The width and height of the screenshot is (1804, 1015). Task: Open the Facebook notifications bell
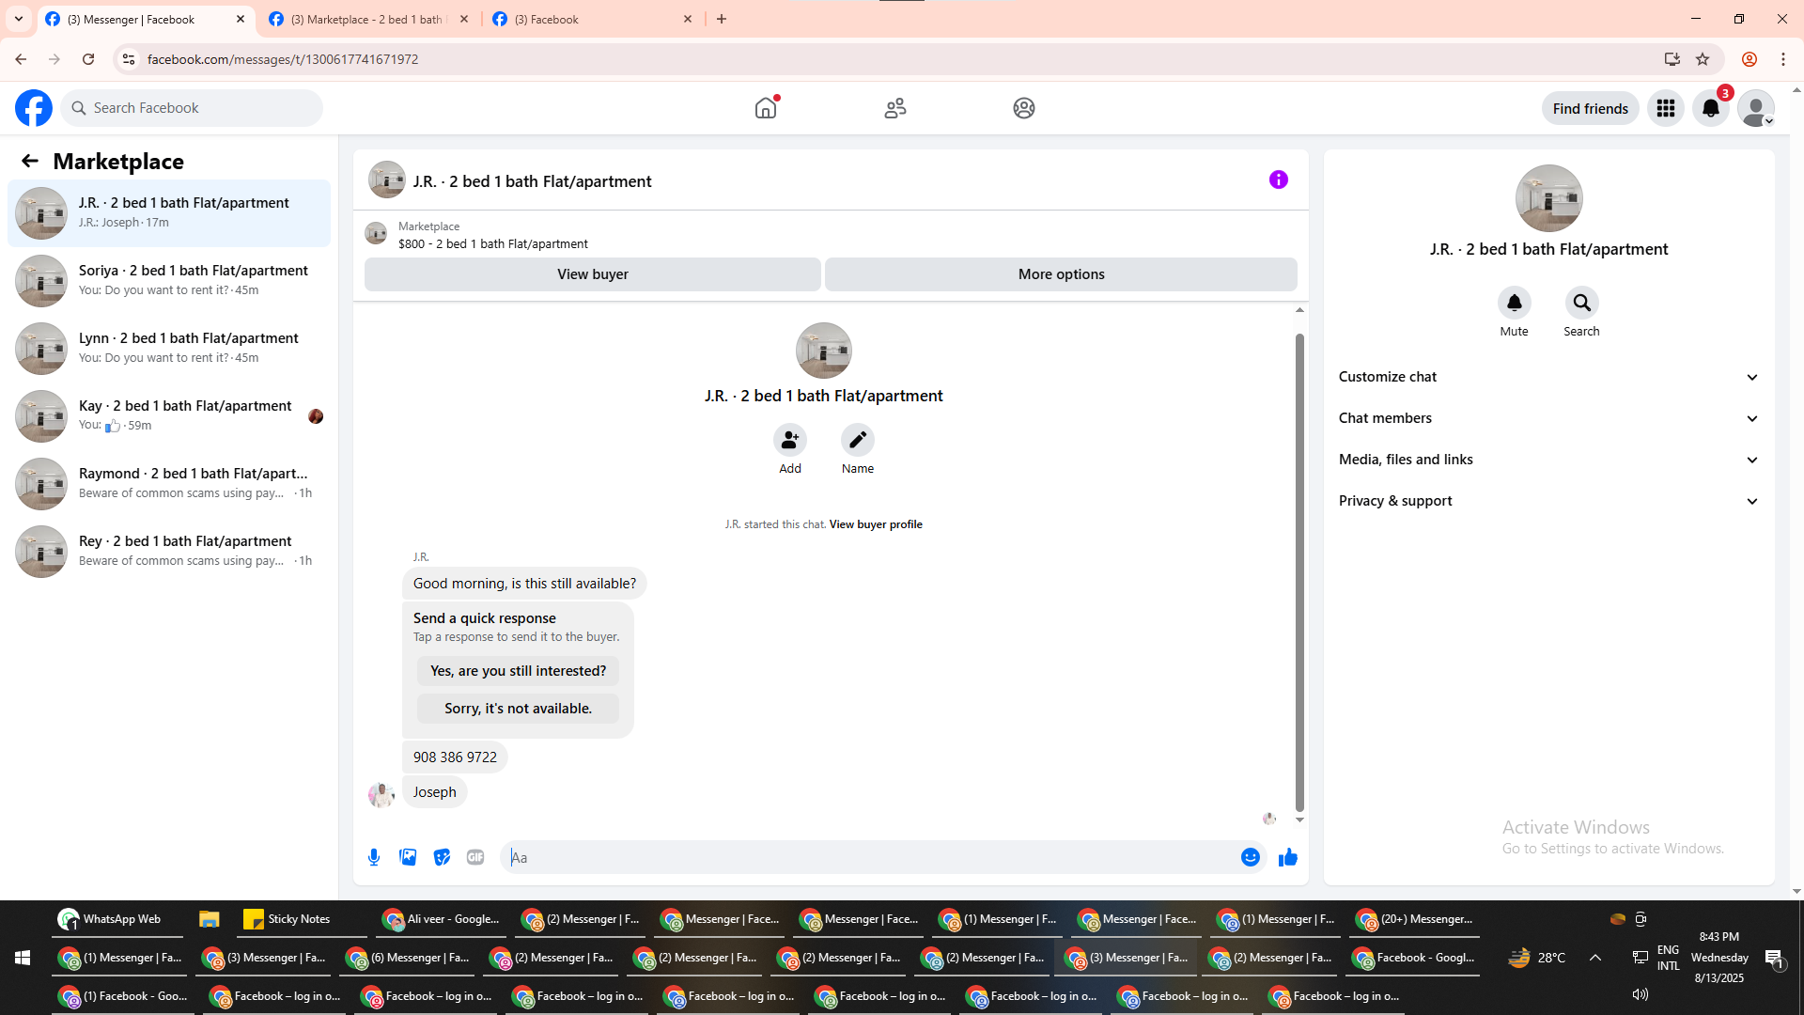1710,109
